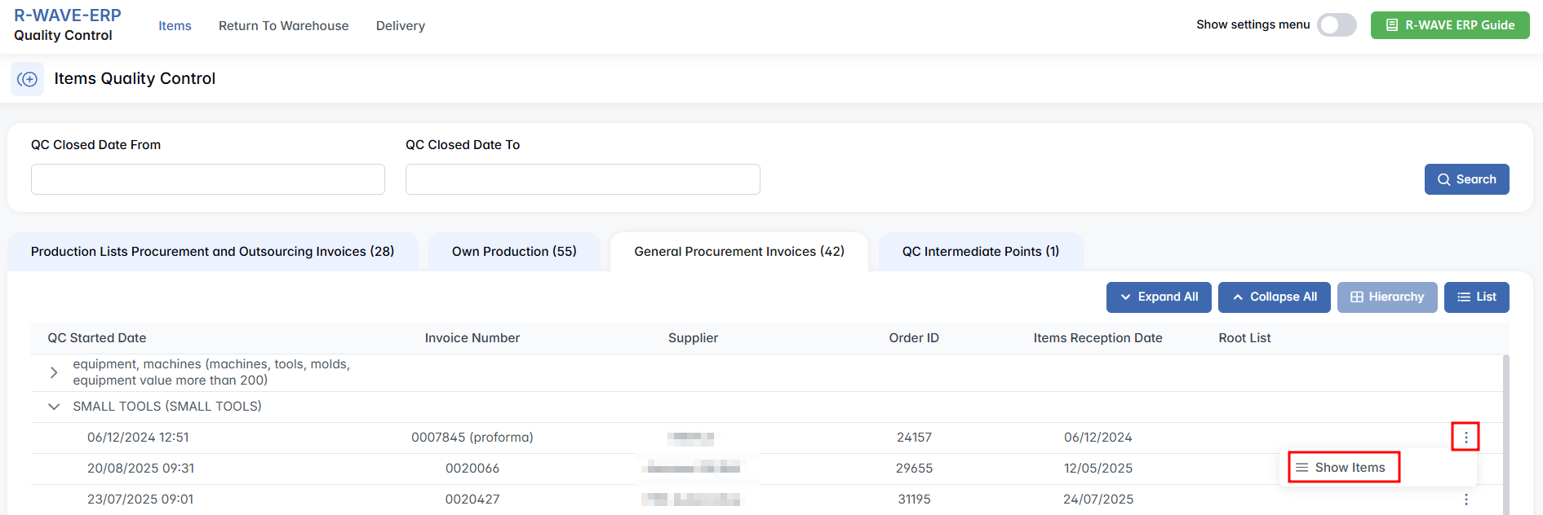The height and width of the screenshot is (515, 1543).
Task: Collapse the SMALL TOOLS category row
Action: (54, 407)
